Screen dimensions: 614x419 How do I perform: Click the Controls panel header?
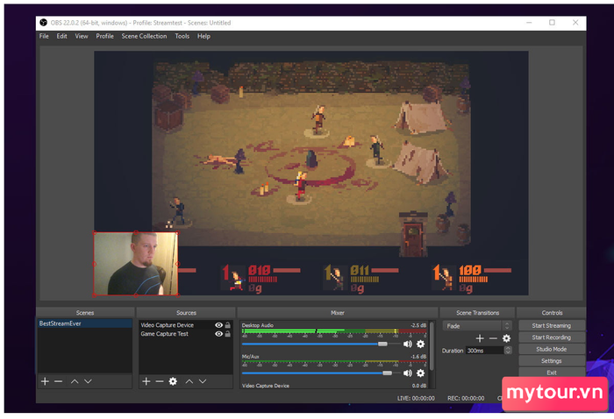[x=552, y=313]
